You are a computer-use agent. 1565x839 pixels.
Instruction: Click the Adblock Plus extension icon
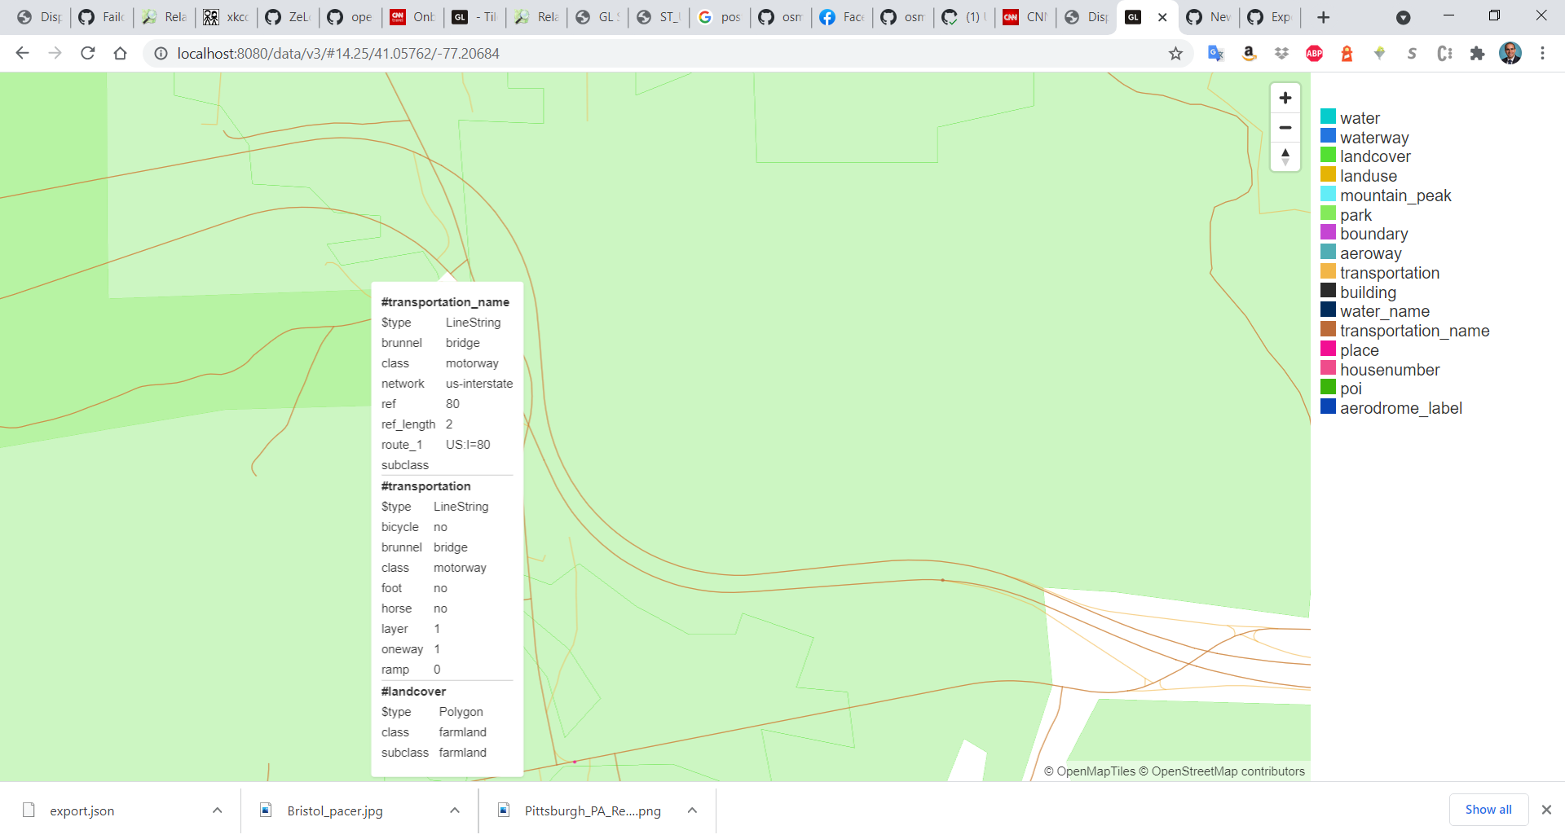coord(1314,53)
